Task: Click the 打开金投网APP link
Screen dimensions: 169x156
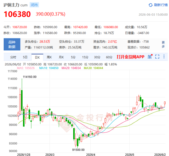Action: (130, 57)
